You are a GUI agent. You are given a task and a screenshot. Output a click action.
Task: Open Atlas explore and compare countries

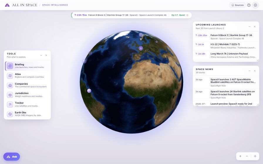coord(27,76)
